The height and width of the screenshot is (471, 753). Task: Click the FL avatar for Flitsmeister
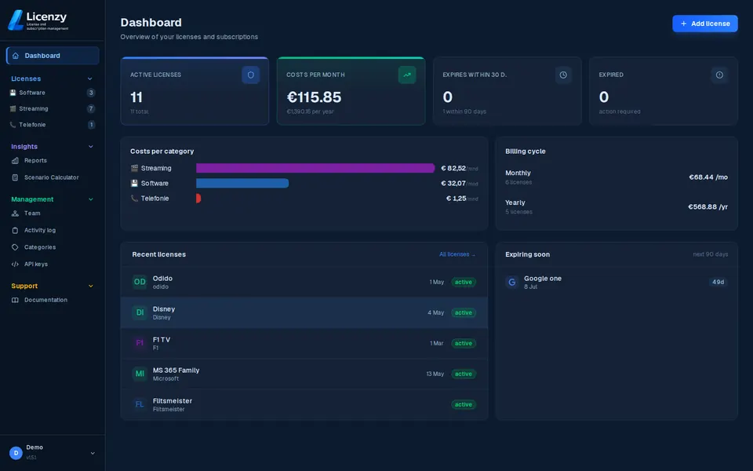140,405
